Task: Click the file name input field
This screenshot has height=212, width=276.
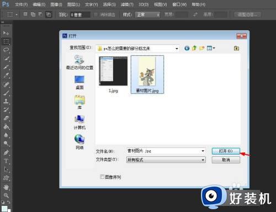Action: point(166,151)
